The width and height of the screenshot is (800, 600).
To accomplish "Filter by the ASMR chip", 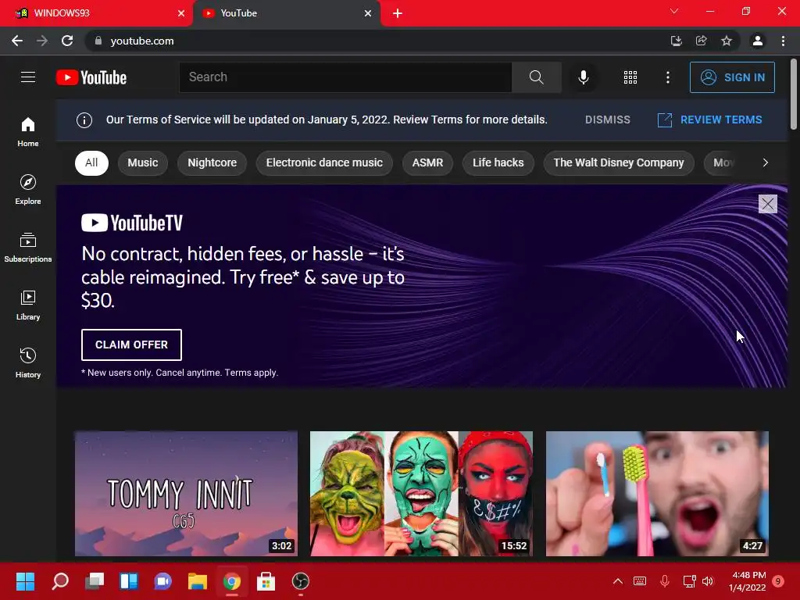I will 427,162.
